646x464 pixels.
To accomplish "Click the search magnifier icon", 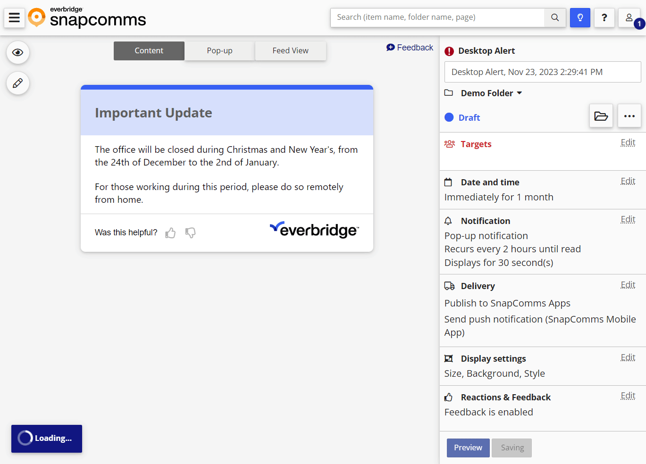I will click(554, 17).
